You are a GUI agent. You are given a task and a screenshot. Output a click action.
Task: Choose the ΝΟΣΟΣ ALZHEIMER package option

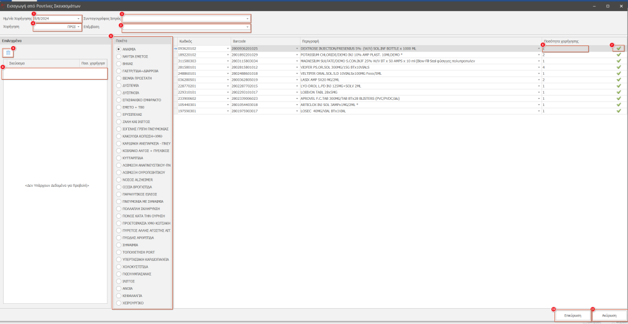coord(118,179)
